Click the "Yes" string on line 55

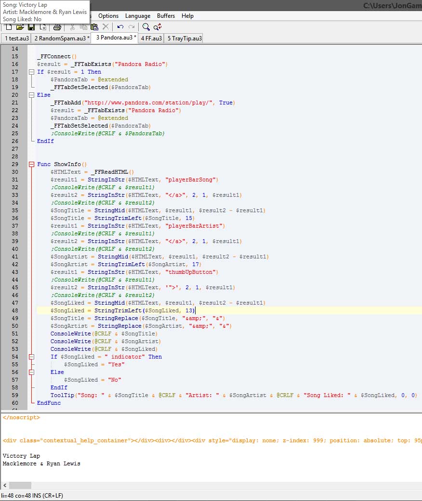click(116, 364)
